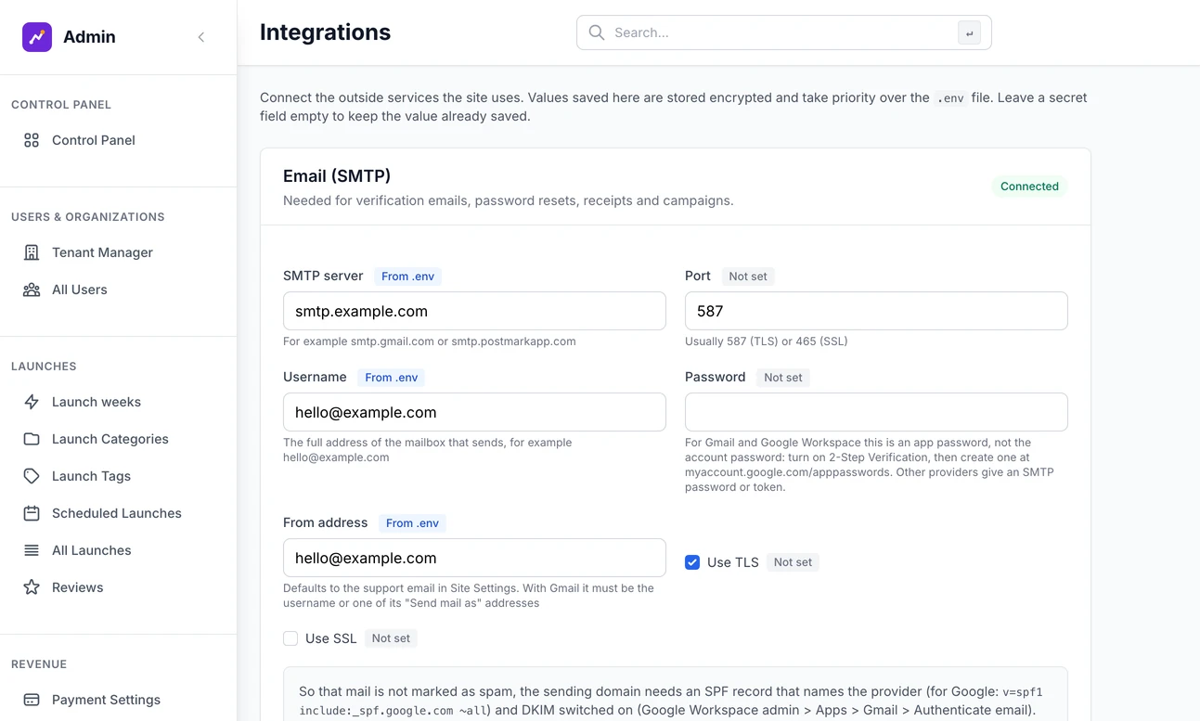Click the Integrations page title
Viewport: 1200px width, 721px height.
click(x=325, y=32)
